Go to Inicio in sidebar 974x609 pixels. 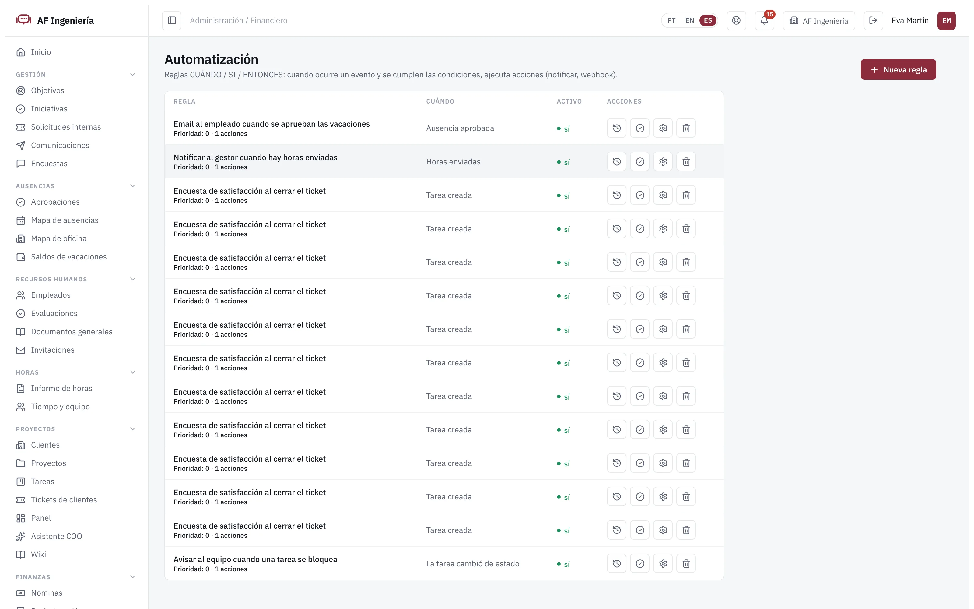[41, 52]
